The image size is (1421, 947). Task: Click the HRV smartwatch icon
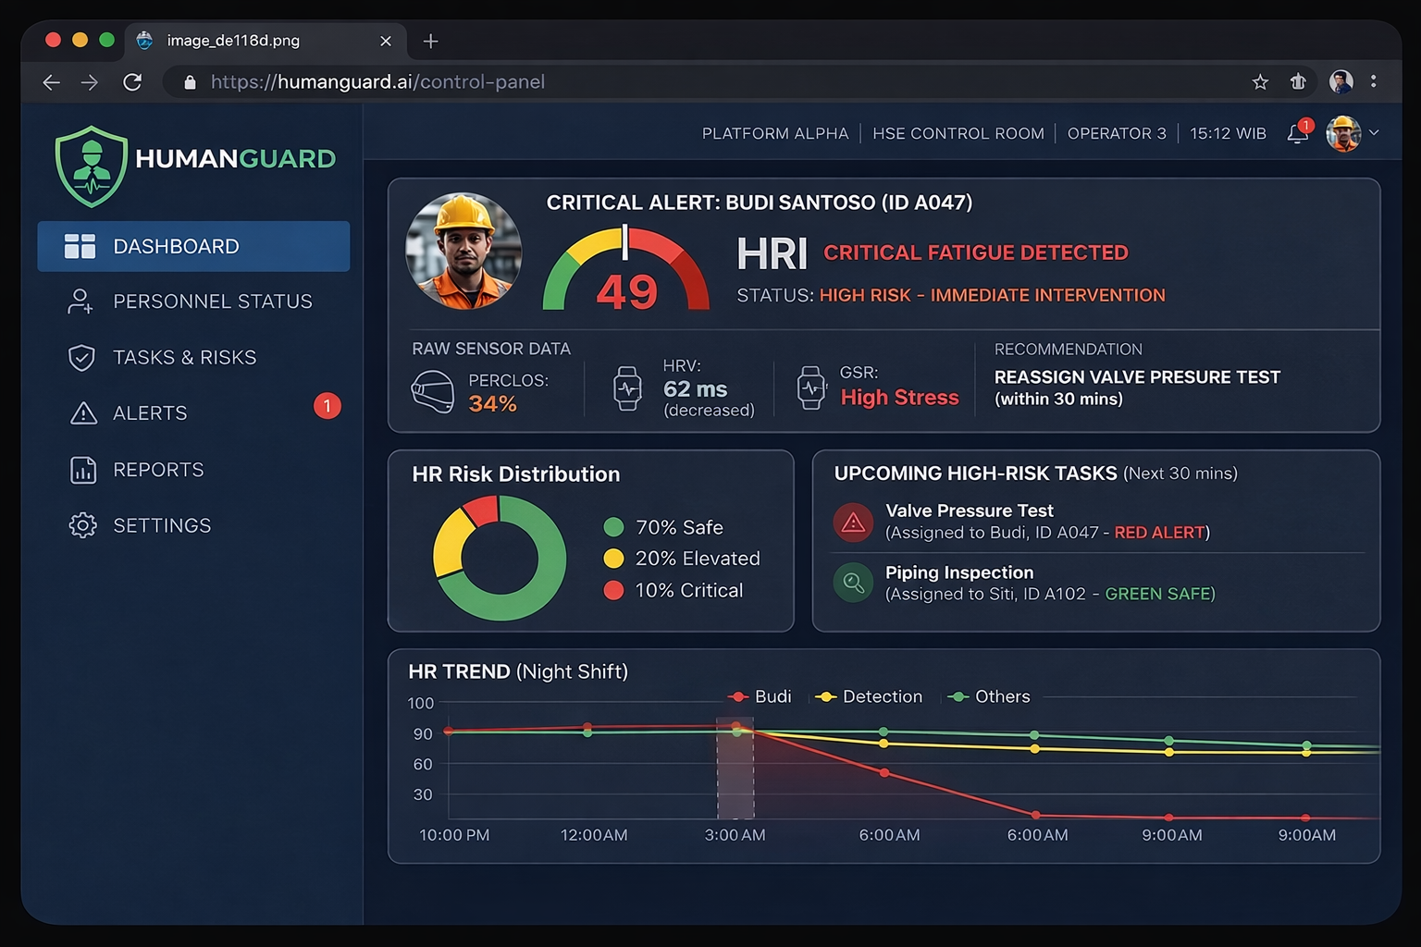click(627, 388)
